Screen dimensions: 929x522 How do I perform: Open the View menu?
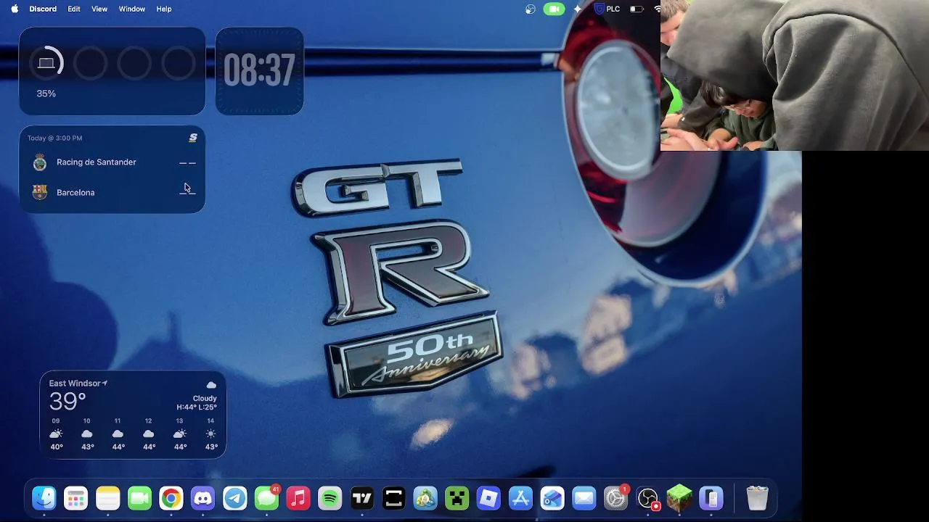pyautogui.click(x=99, y=9)
